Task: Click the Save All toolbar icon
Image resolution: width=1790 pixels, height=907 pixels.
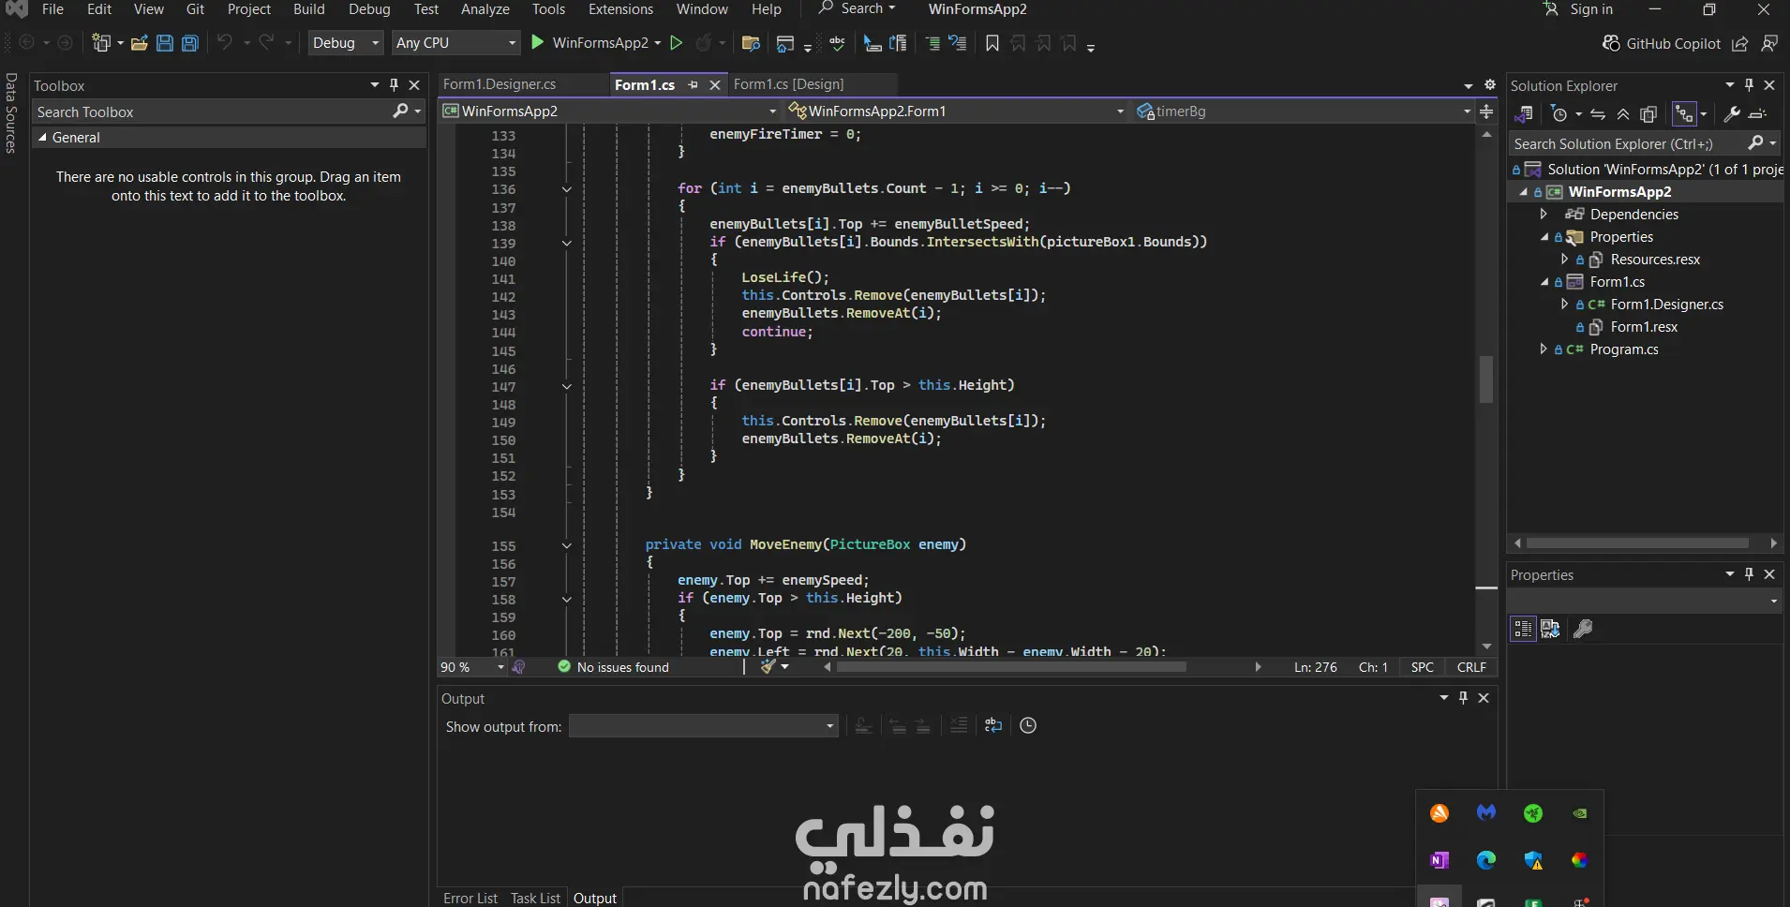Action: 190,43
